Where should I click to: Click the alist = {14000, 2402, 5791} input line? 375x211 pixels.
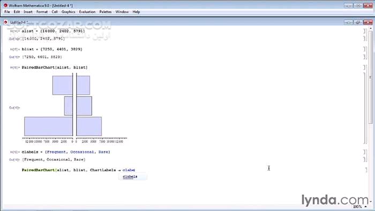tap(53, 31)
